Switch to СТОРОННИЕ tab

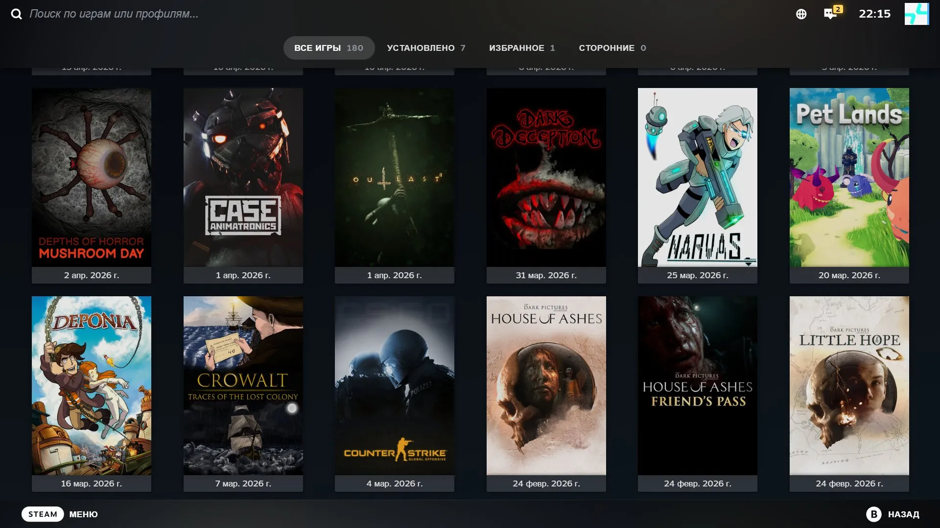[612, 48]
